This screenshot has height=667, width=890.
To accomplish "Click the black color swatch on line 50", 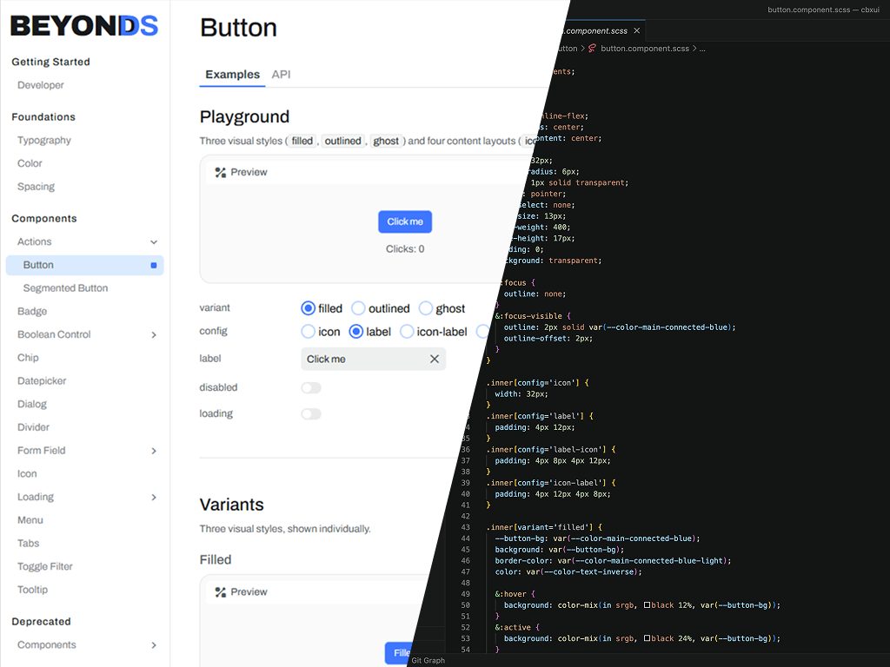I will click(x=647, y=605).
